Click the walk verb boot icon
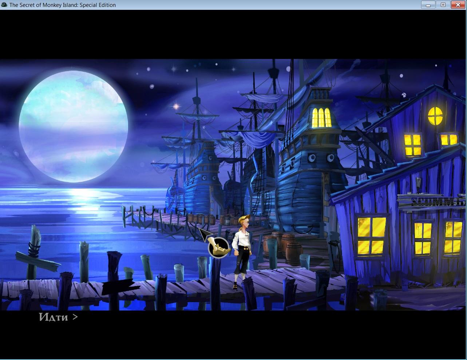The width and height of the screenshot is (467, 360). click(x=218, y=248)
